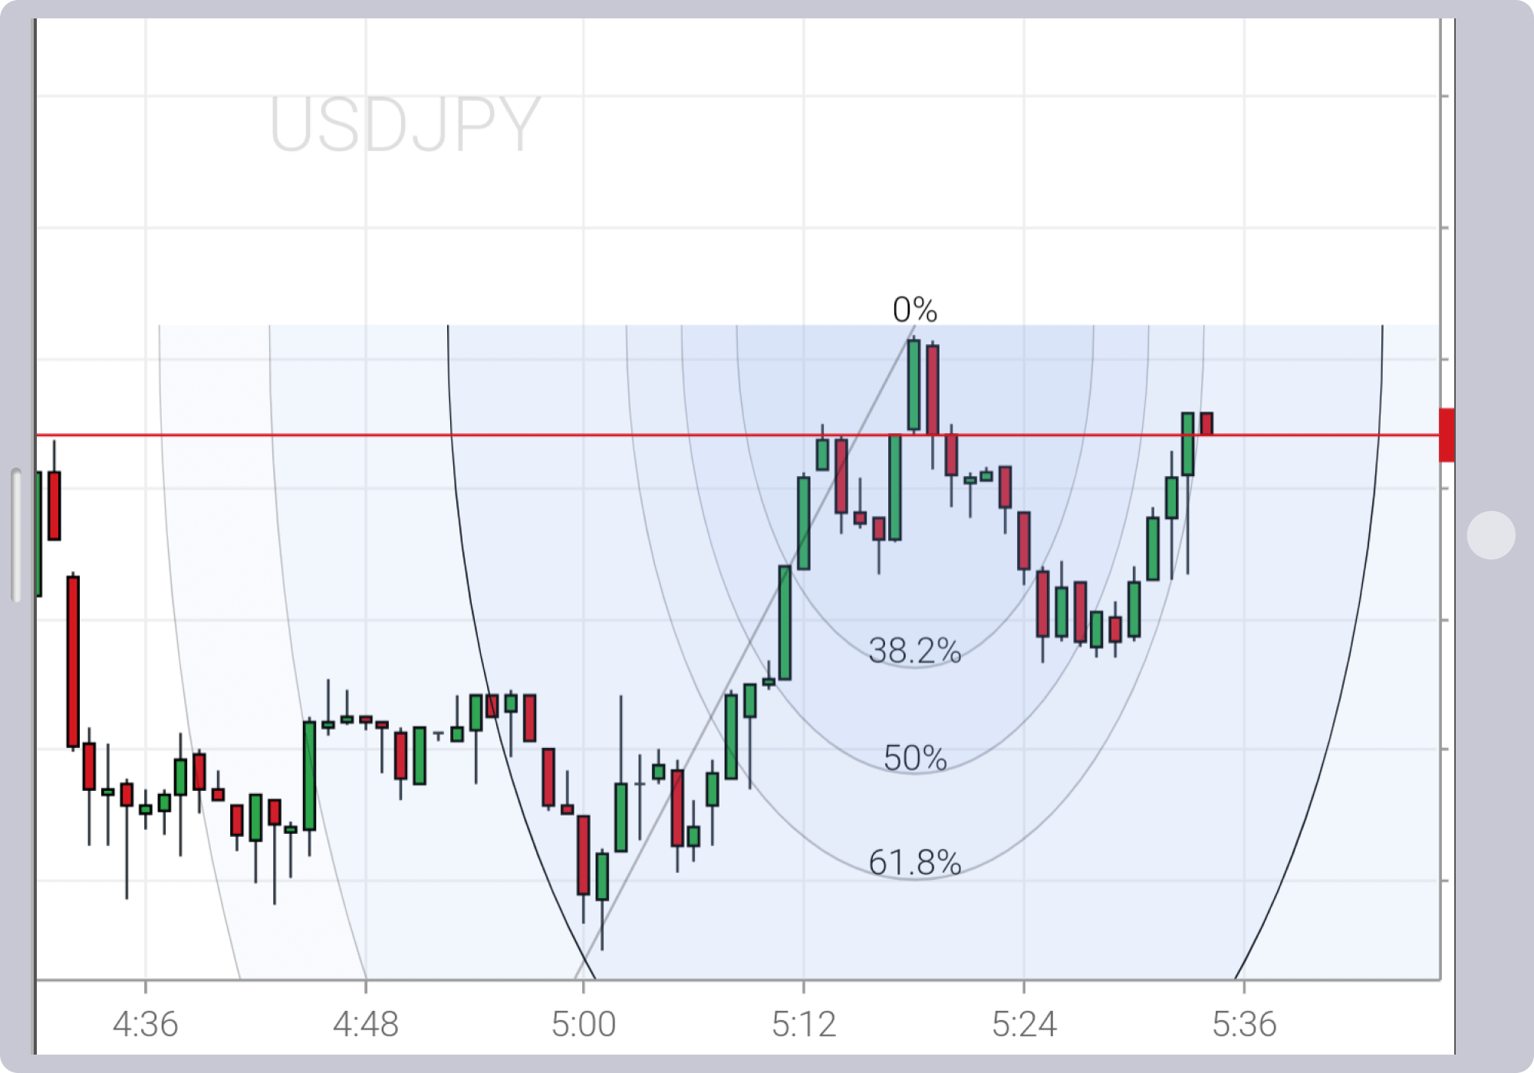The height and width of the screenshot is (1073, 1534).
Task: Click the 4:48 time axis label
Action: [x=365, y=1024]
